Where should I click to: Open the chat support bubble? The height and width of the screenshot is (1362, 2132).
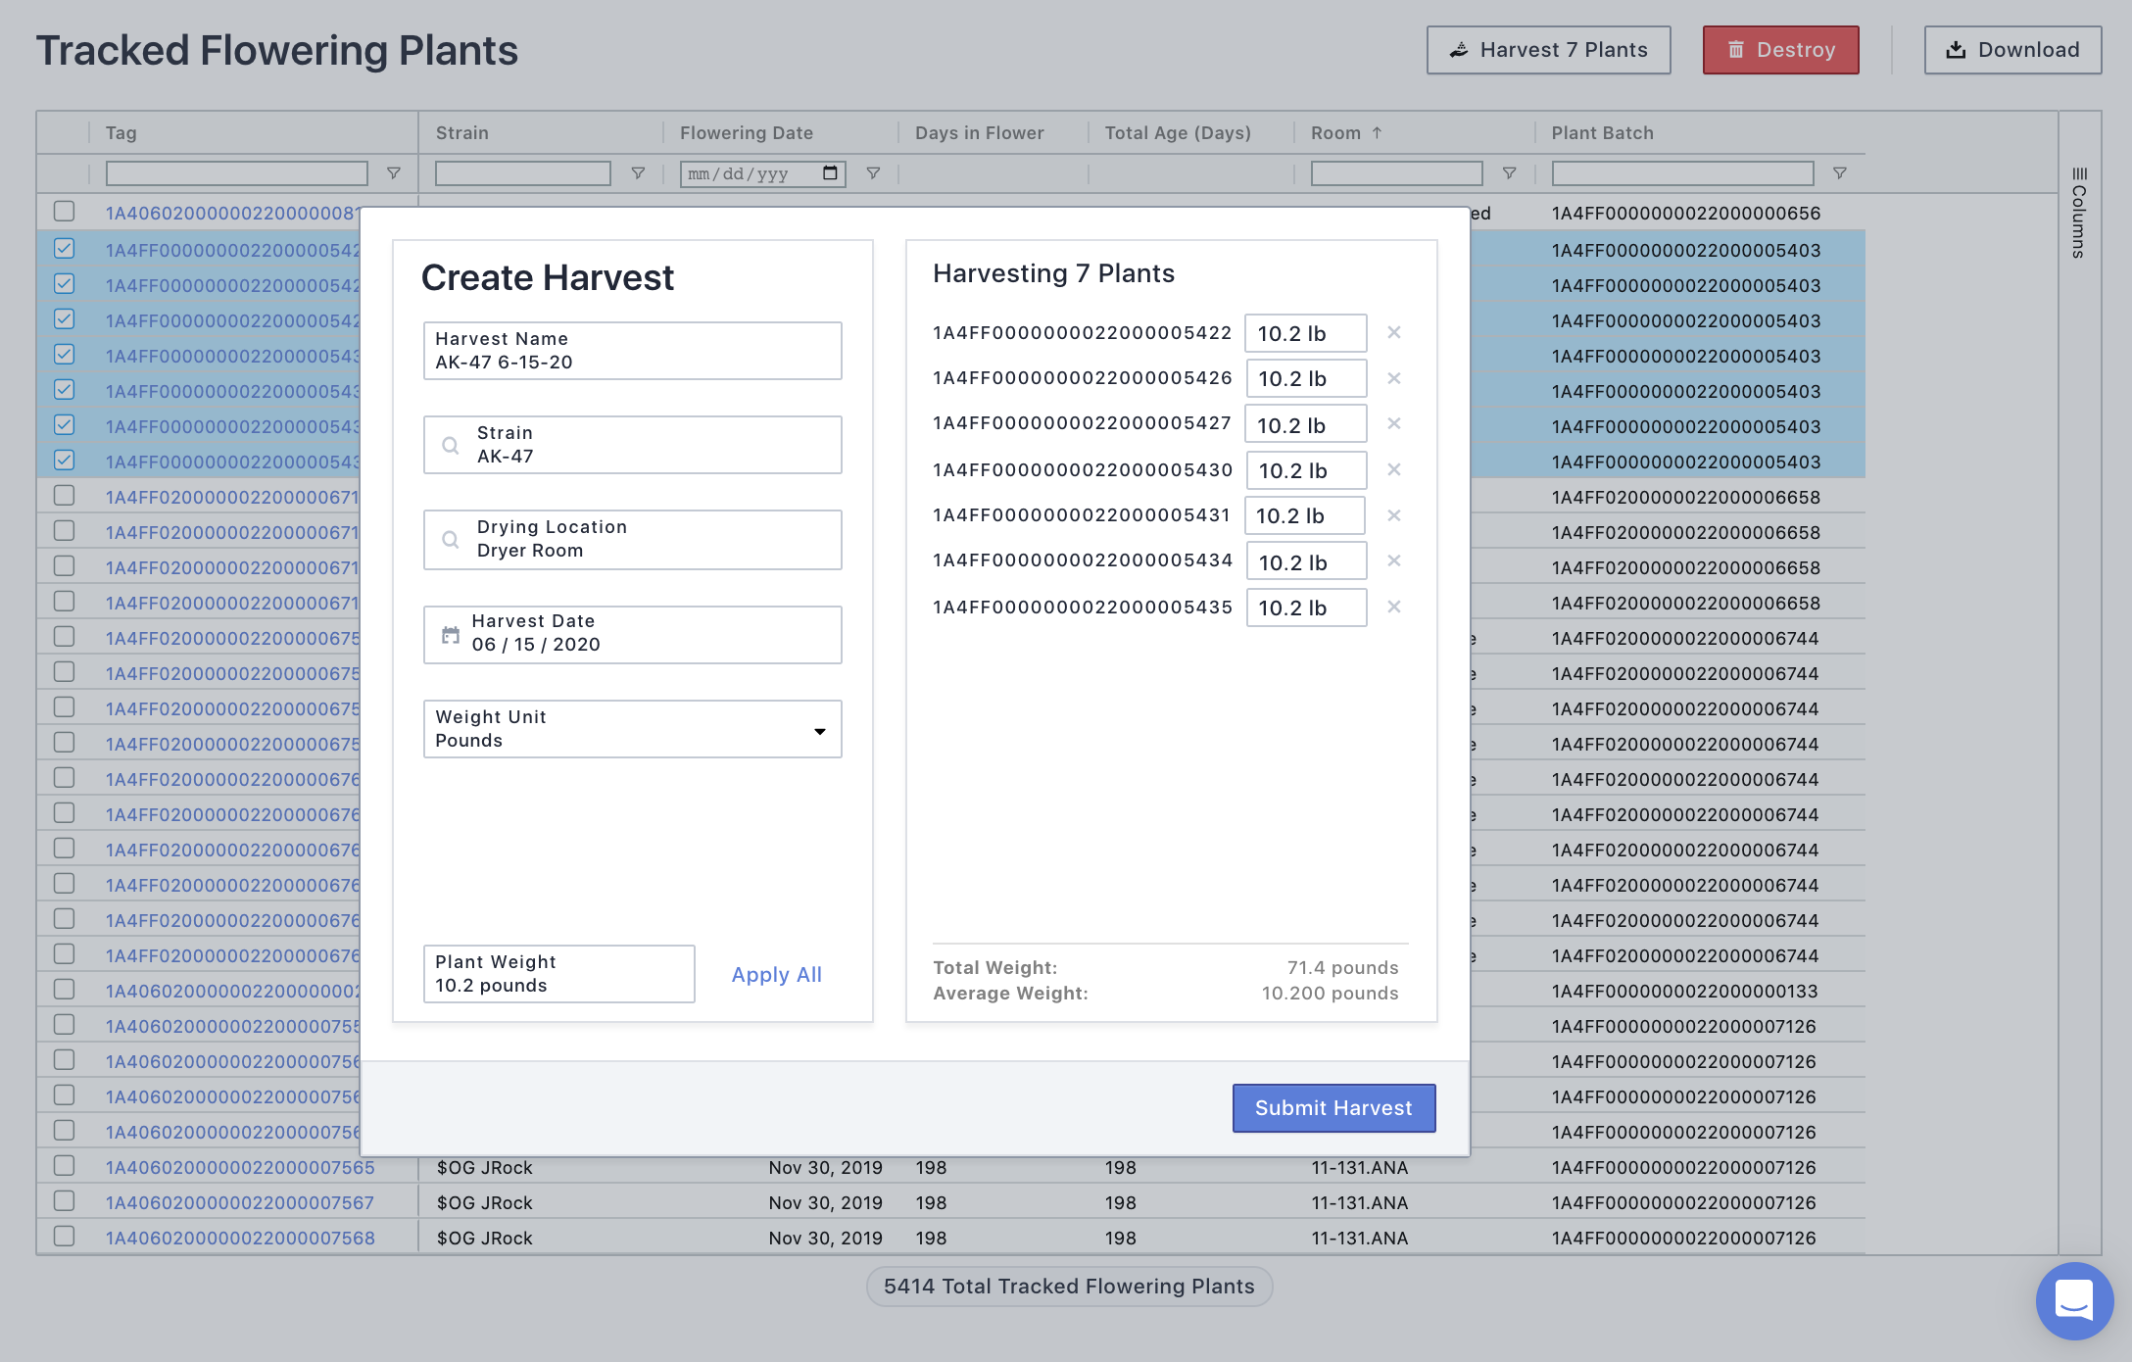[x=2074, y=1300]
